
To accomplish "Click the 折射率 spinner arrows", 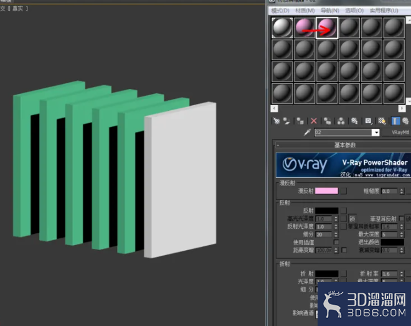I will coord(402,274).
